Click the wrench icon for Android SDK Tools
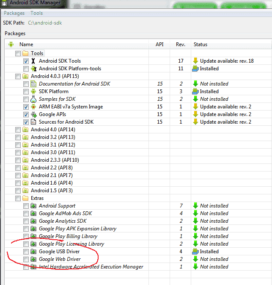This screenshot has height=285, width=272. click(33, 61)
